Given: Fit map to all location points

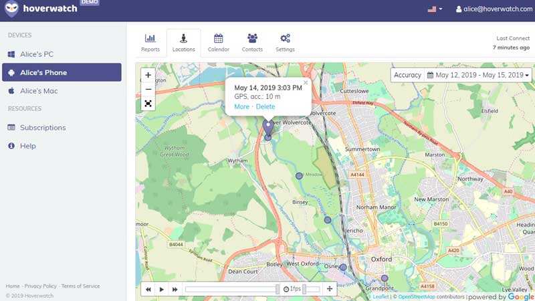Looking at the screenshot, I should tap(148, 104).
